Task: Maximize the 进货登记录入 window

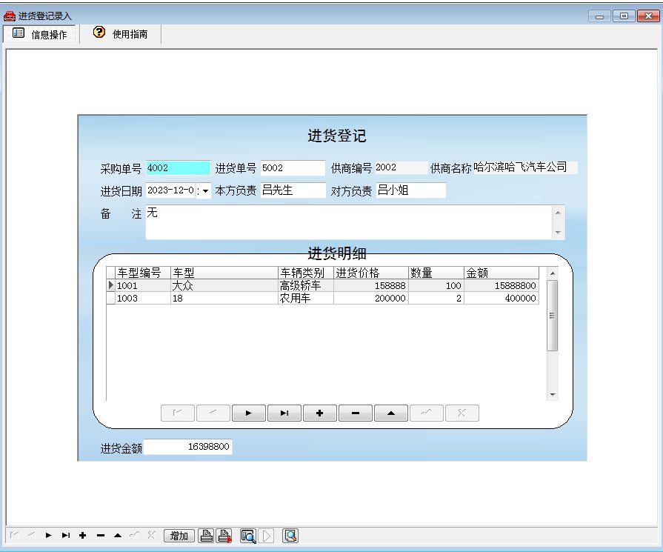Action: 624,16
